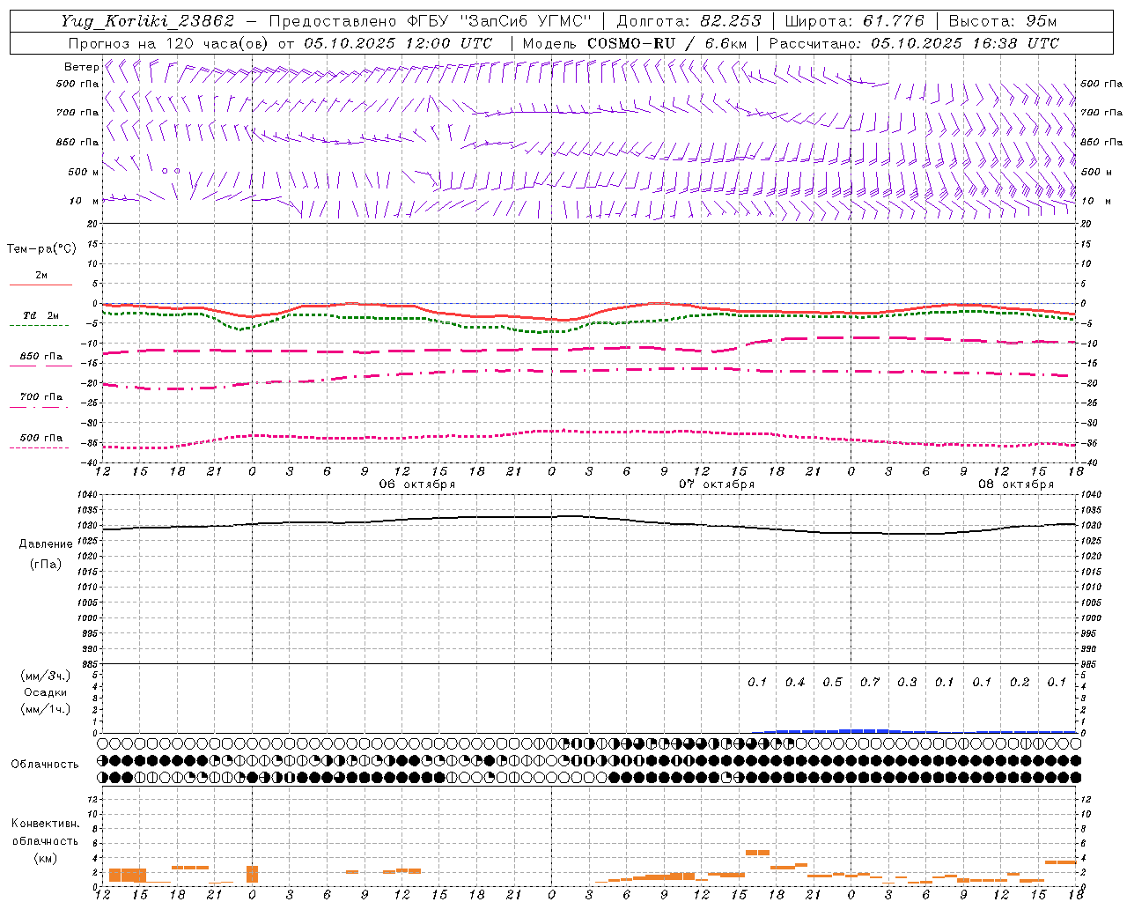
Task: Select the 'Широта: 61.776' header value
Action: [854, 21]
